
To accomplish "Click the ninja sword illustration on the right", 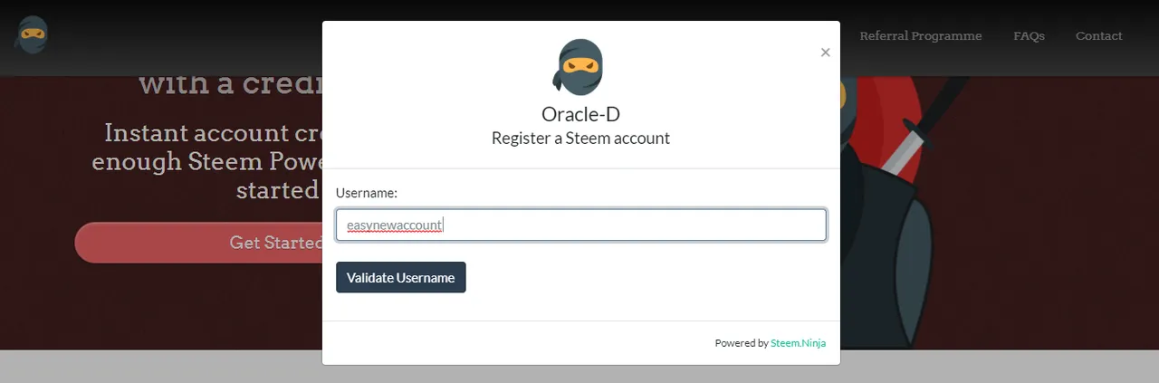I will click(915, 127).
